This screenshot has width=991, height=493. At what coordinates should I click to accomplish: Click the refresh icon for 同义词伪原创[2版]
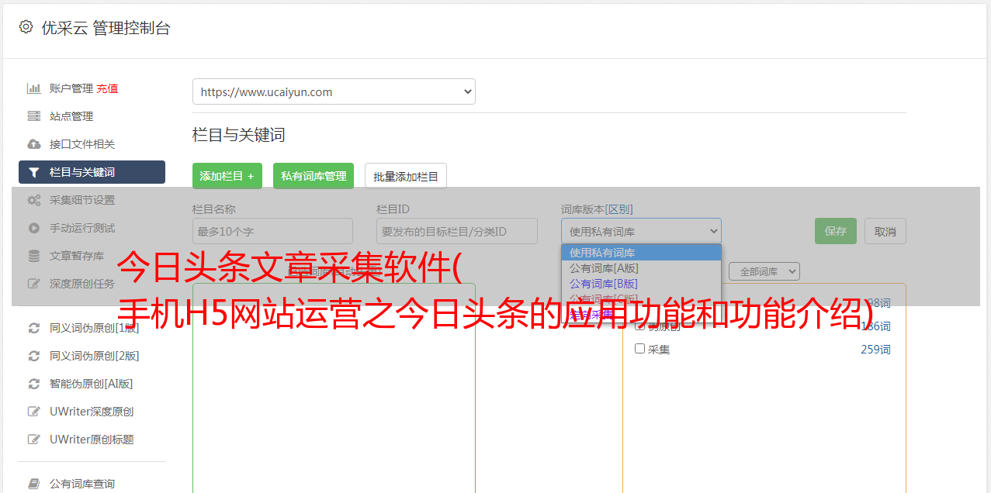34,356
